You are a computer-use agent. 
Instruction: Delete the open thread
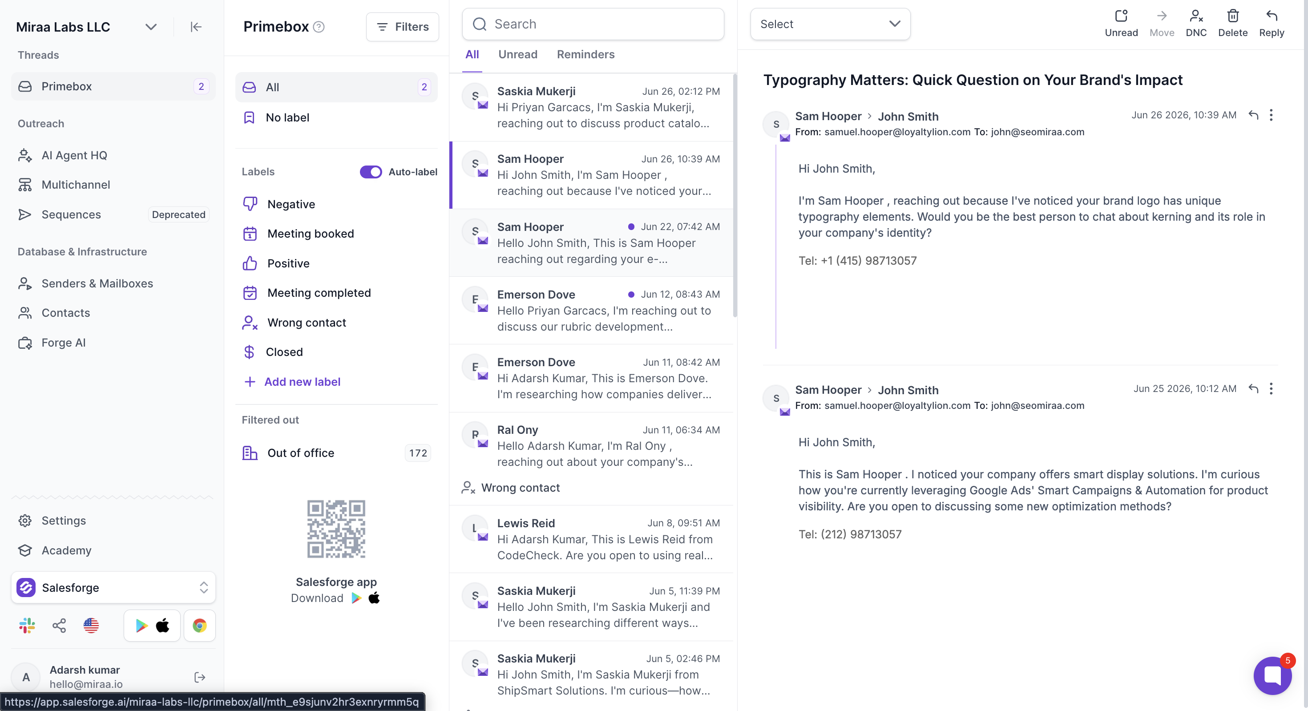tap(1232, 24)
